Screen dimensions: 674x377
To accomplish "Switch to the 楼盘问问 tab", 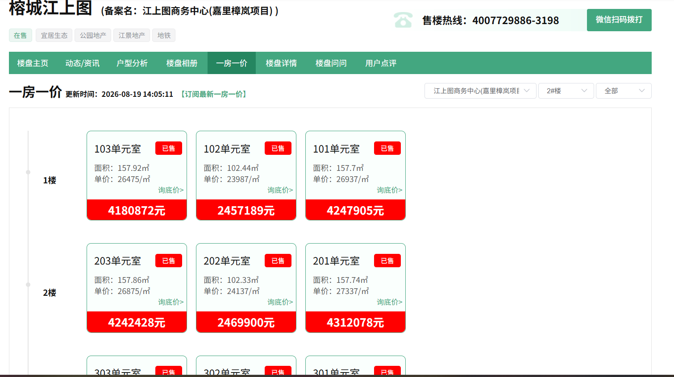I will coord(331,63).
